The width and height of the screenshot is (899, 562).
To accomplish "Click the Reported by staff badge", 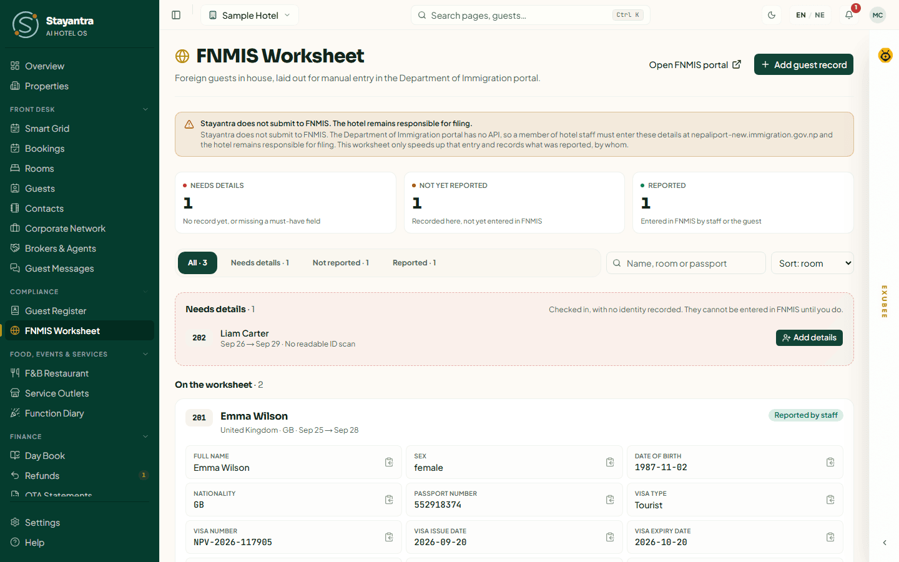I will [805, 415].
